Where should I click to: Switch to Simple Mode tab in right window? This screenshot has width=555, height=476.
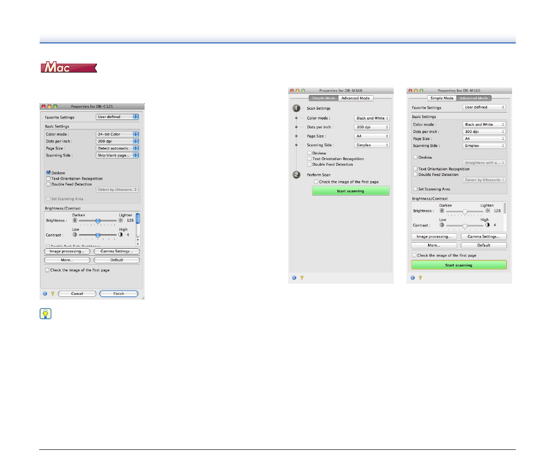pyautogui.click(x=442, y=98)
